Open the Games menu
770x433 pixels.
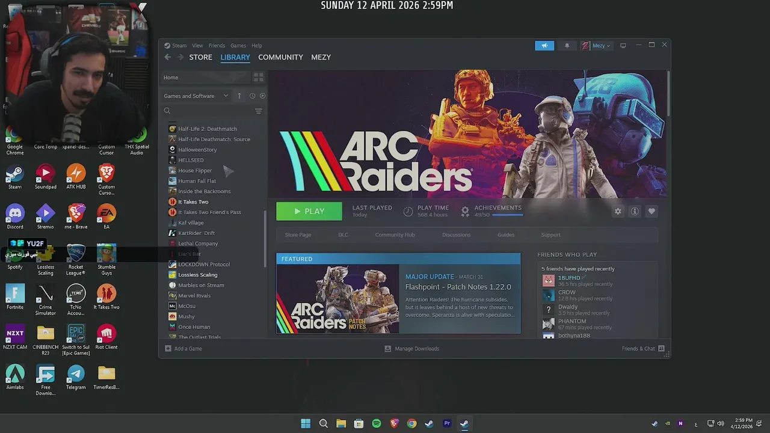(238, 46)
